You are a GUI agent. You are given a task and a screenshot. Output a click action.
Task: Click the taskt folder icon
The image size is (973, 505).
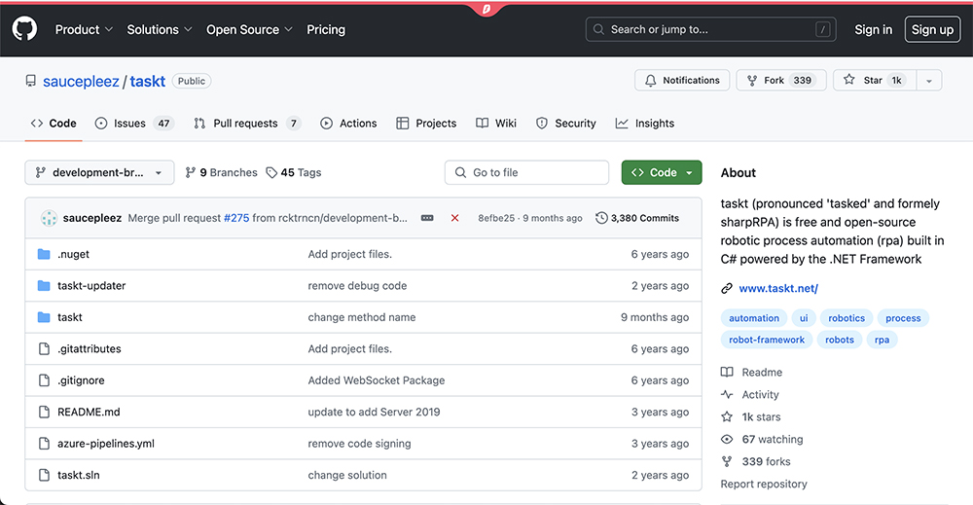44,317
